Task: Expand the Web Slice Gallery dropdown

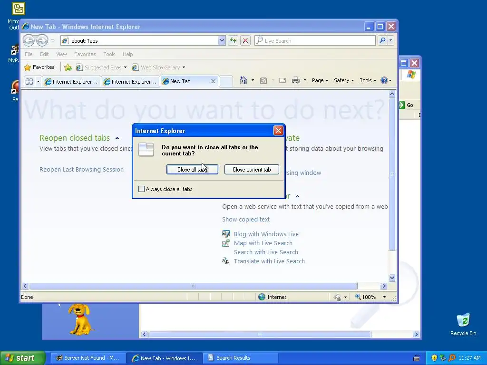Action: click(184, 67)
